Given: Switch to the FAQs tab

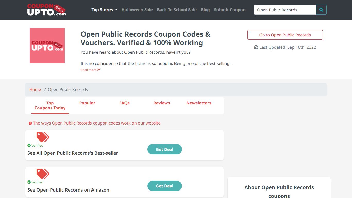Looking at the screenshot, I should click(124, 103).
